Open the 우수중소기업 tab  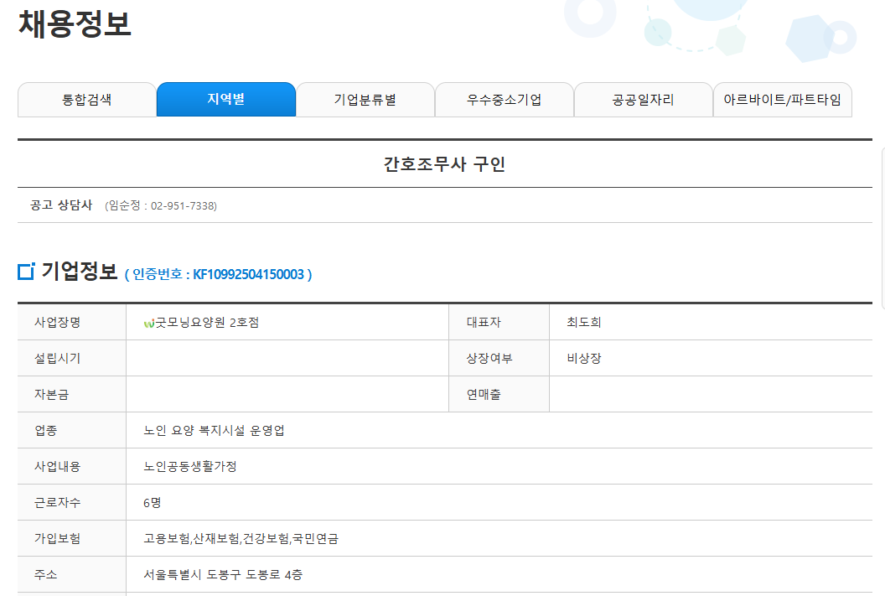504,99
